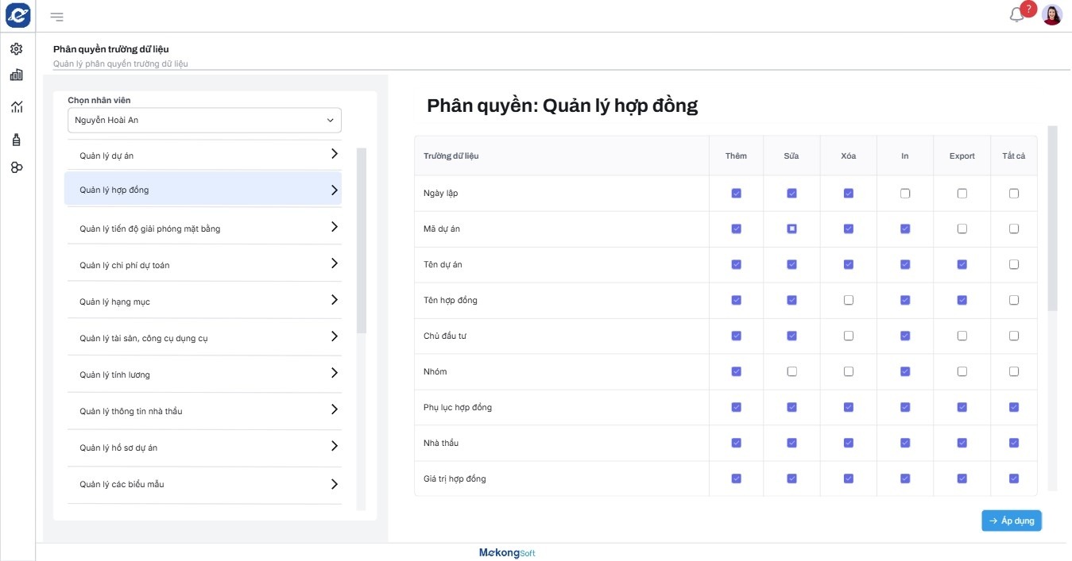The height and width of the screenshot is (561, 1072).
Task: Open the bar chart buildings sidebar icon
Action: tap(17, 75)
